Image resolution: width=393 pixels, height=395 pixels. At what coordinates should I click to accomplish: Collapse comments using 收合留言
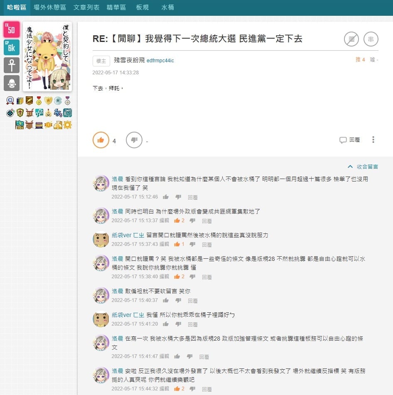point(363,167)
